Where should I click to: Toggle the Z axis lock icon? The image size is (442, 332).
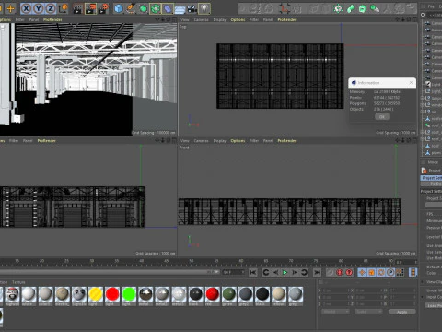(x=51, y=8)
